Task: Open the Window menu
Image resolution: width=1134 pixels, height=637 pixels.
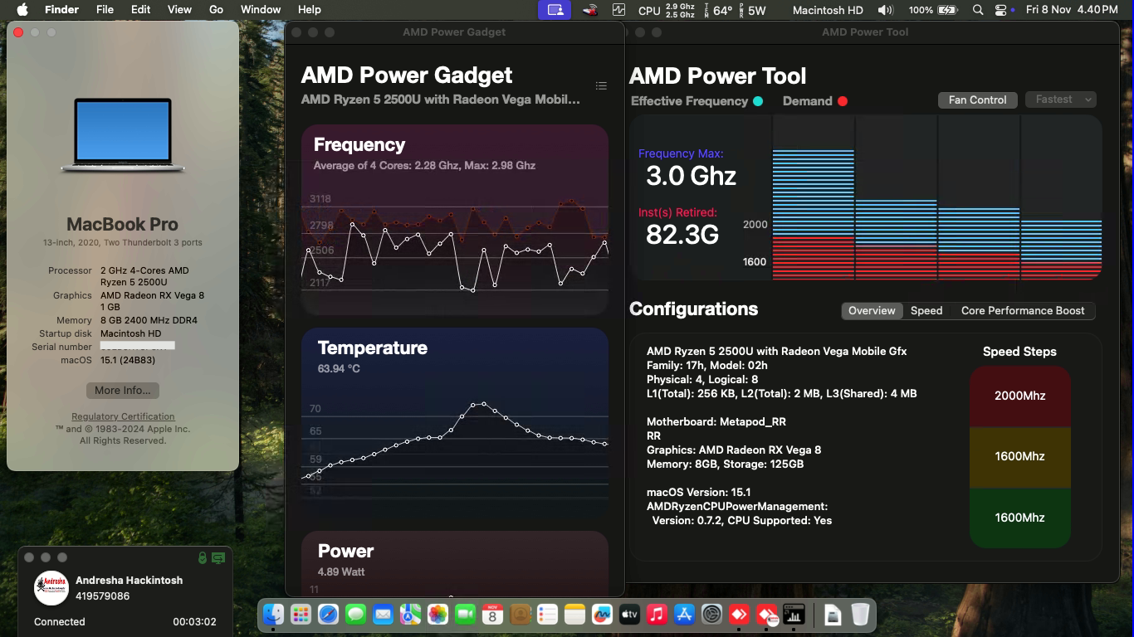Action: (261, 10)
